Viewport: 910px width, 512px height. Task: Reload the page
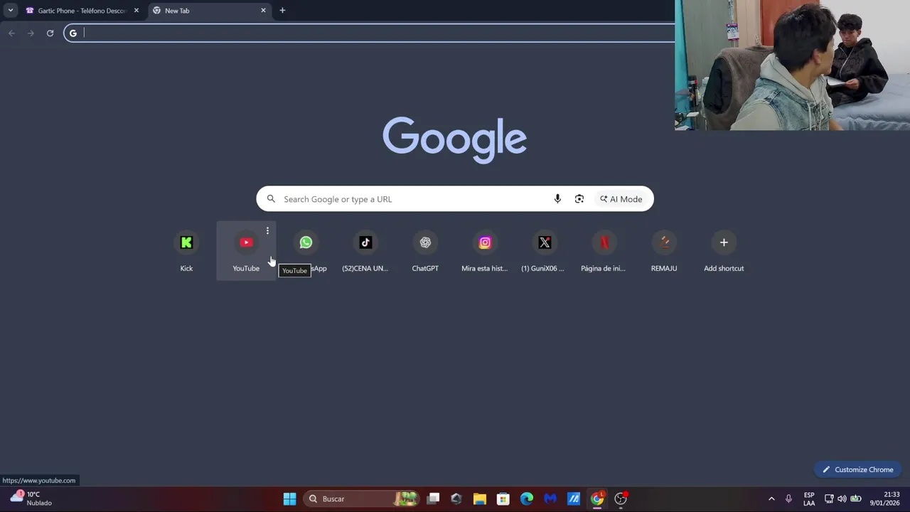50,33
